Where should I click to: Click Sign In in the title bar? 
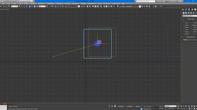pyautogui.click(x=167, y=1)
